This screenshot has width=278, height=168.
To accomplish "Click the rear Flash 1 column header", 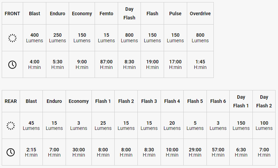I will click(x=103, y=101).
